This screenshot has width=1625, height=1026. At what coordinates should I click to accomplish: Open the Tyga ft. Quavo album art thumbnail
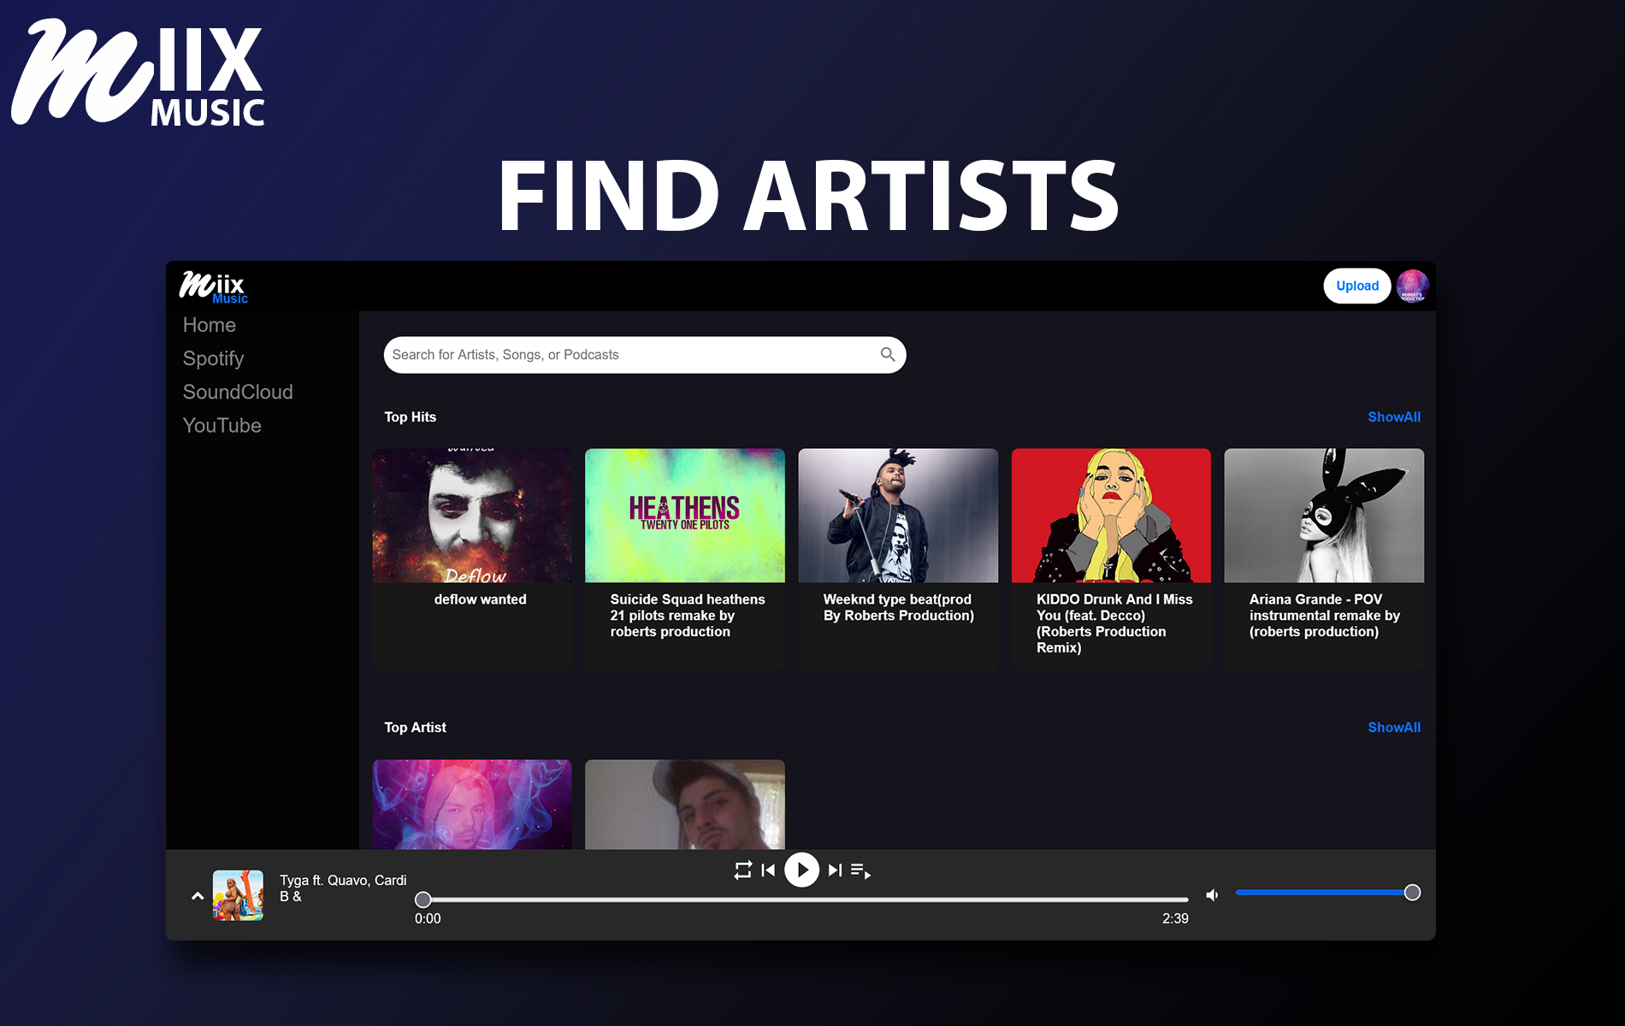pos(239,896)
